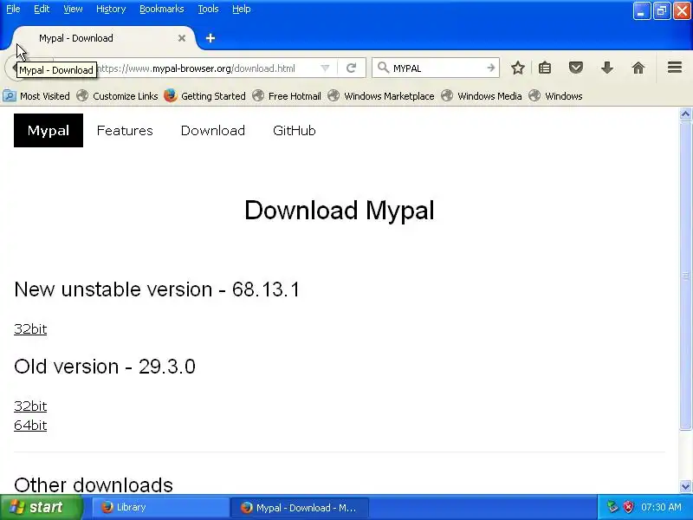Switch to Library taskbar window
This screenshot has width=693, height=520.
[159, 507]
